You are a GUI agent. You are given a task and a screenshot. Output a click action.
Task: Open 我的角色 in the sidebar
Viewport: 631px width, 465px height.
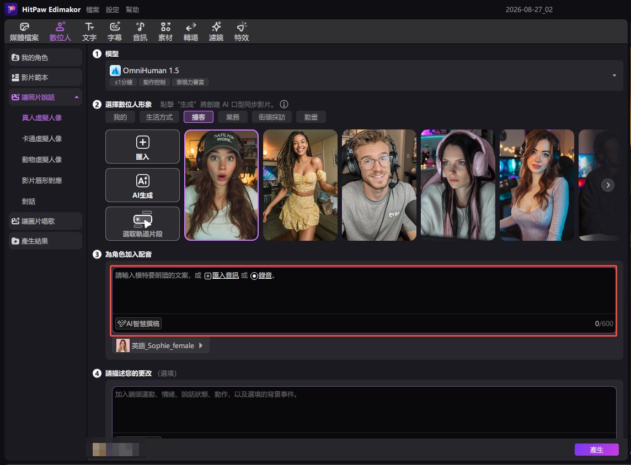click(45, 57)
